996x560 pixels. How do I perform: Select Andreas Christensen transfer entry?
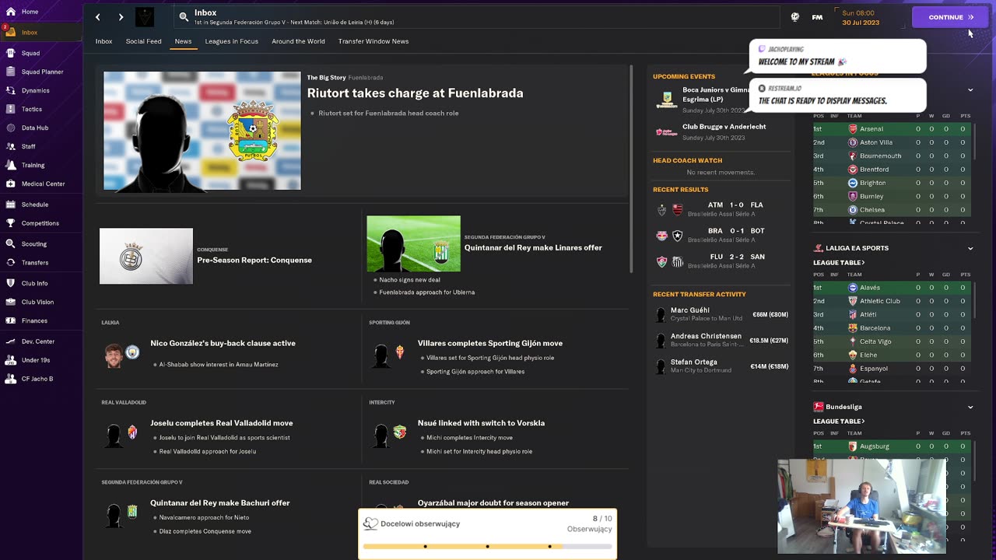(x=721, y=340)
